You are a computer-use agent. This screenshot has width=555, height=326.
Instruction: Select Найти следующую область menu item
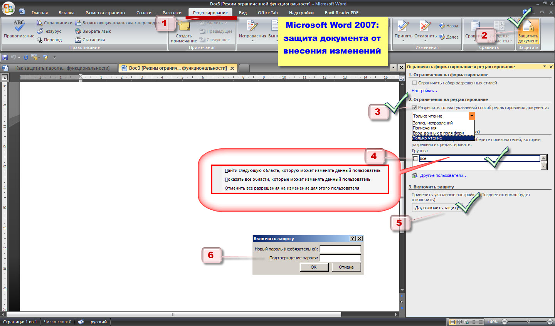pos(303,170)
